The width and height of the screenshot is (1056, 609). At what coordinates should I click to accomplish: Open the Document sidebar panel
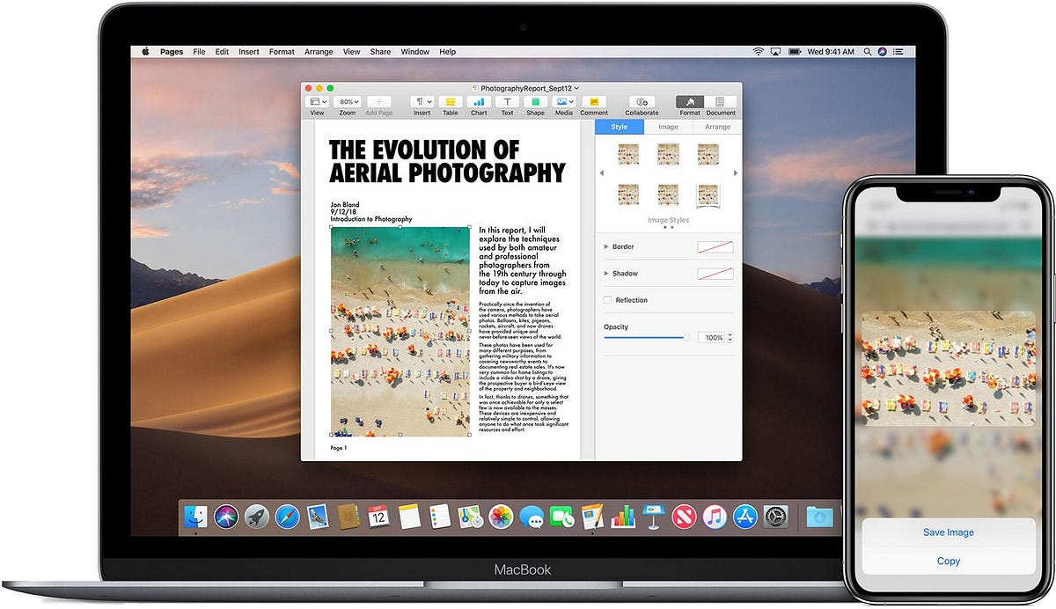click(x=720, y=101)
